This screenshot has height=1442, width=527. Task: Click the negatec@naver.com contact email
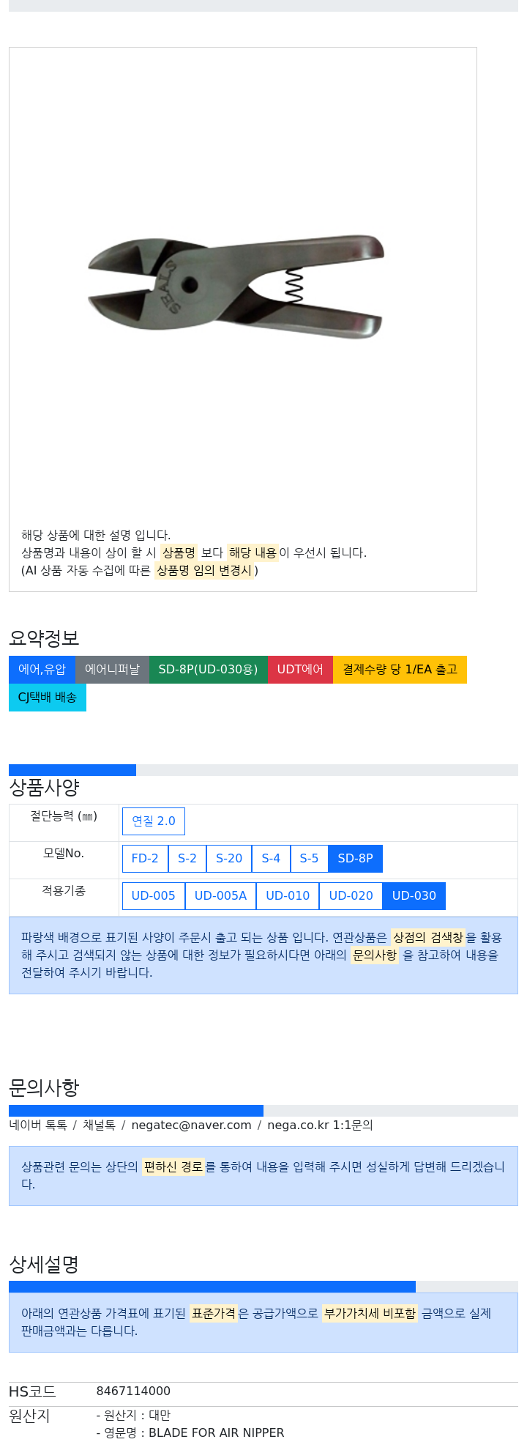point(191,1125)
